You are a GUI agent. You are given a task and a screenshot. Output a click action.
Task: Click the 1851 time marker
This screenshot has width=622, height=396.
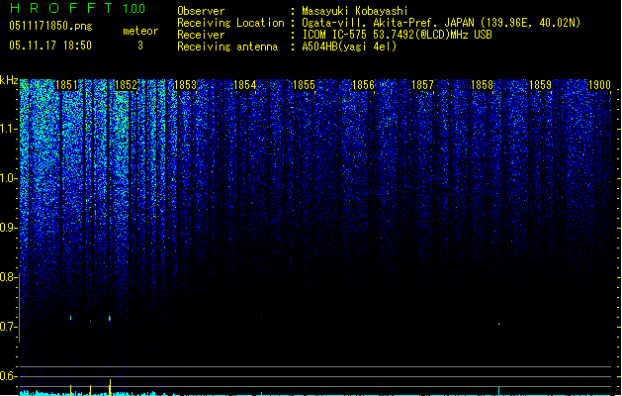tap(66, 84)
